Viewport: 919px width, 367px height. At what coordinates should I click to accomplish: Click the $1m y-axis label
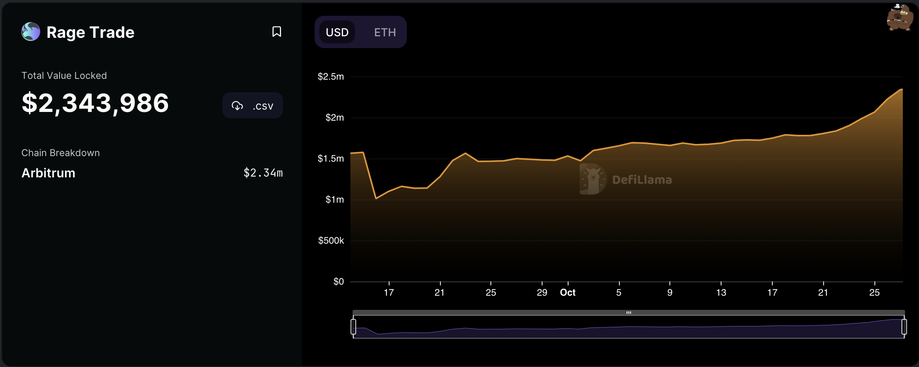point(334,199)
